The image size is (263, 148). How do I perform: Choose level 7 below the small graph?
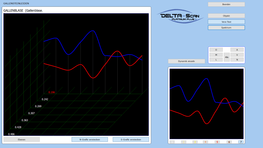coord(241,142)
